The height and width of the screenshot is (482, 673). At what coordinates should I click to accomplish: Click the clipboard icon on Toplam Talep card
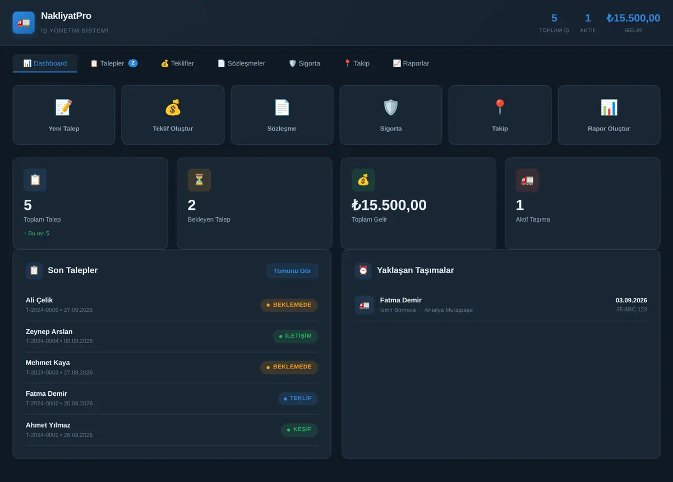[35, 180]
